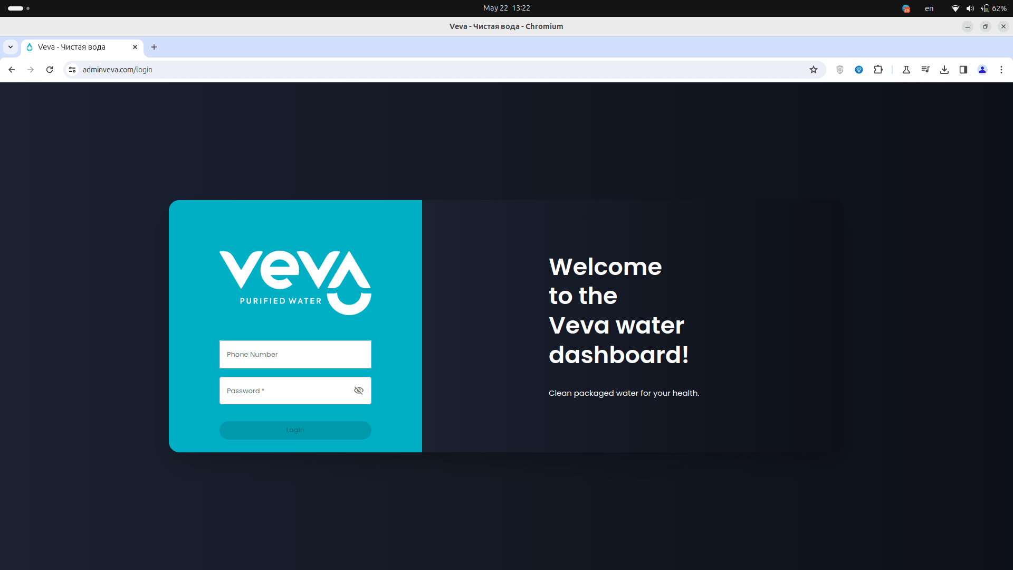Open Chrome Labs flask icon
This screenshot has height=570, width=1013.
tap(906, 70)
